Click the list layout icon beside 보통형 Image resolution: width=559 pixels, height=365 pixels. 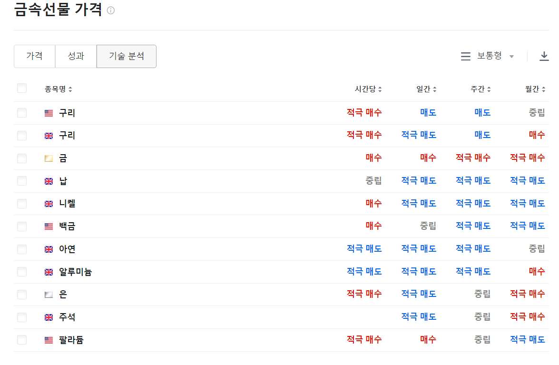click(466, 56)
